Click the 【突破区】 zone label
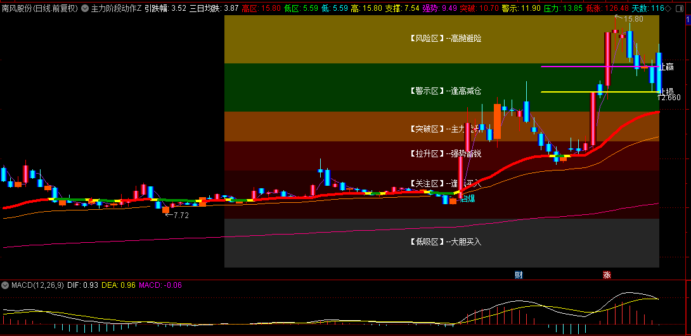The image size is (691, 336). 427,129
